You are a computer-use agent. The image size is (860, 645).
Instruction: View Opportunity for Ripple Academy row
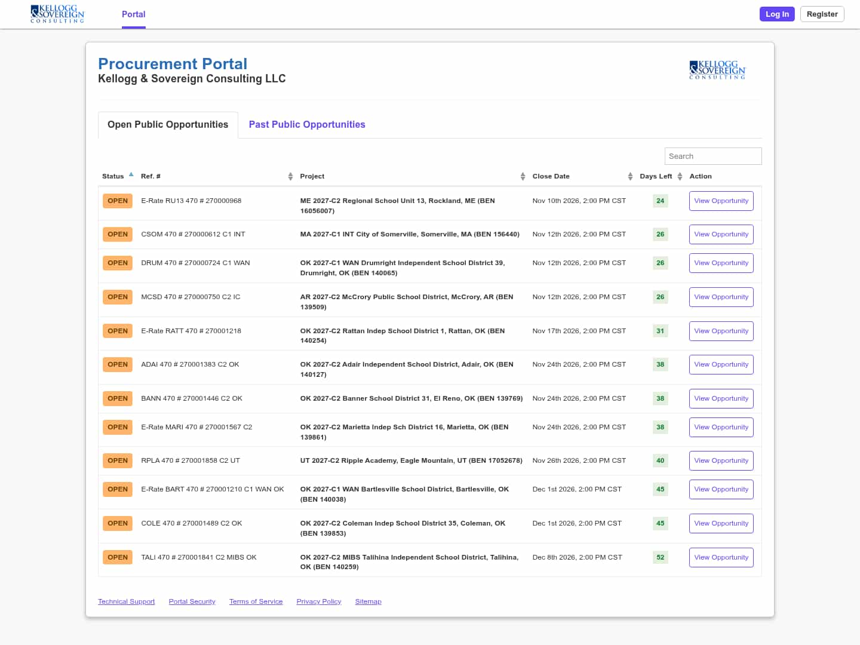721,460
